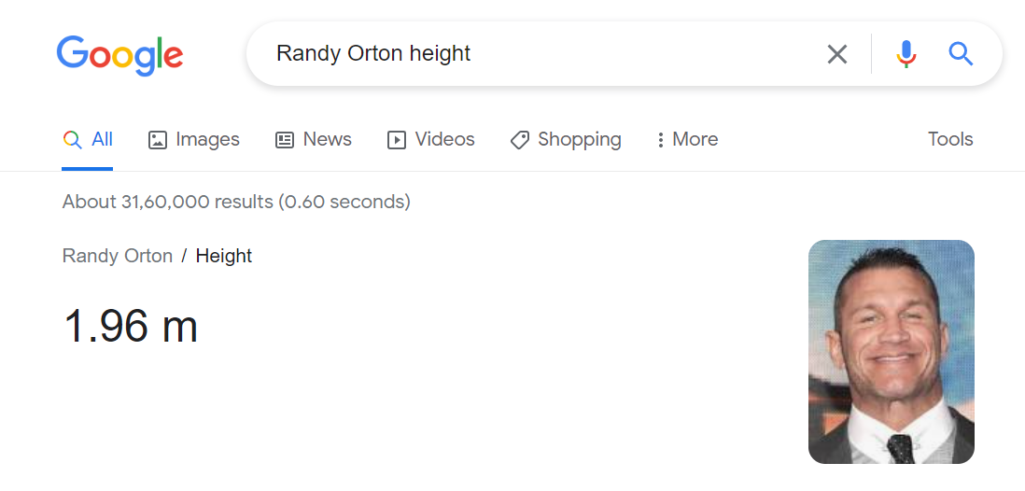Open the Tools filter options
The height and width of the screenshot is (491, 1025).
pos(950,139)
